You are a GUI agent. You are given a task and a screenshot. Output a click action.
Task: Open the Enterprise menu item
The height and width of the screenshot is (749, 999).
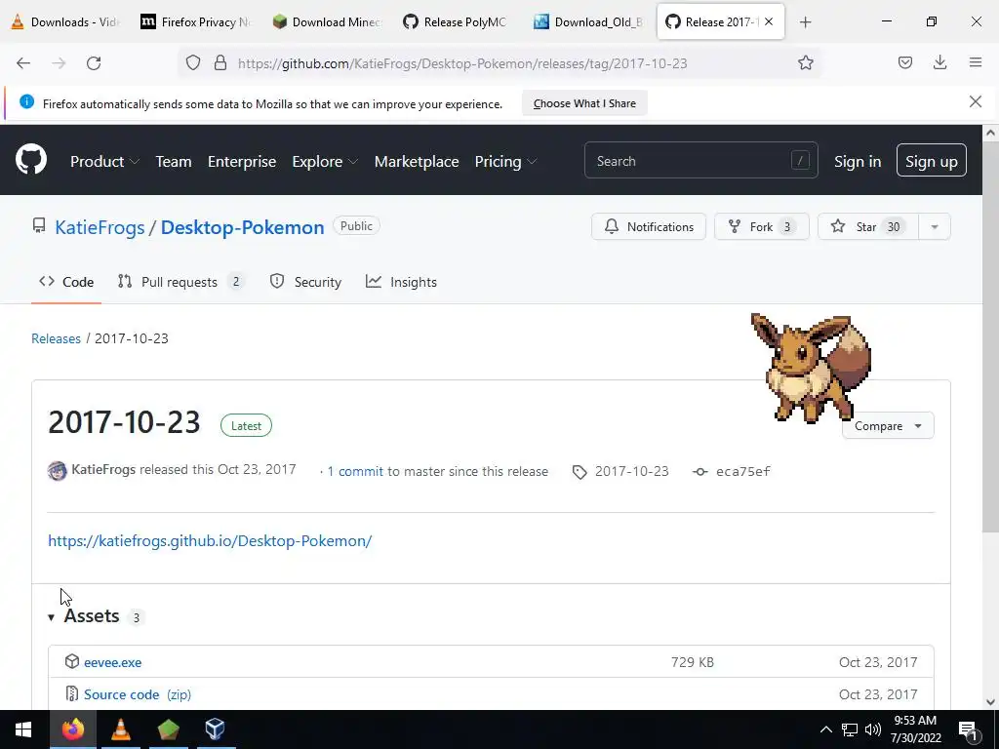pyautogui.click(x=242, y=161)
